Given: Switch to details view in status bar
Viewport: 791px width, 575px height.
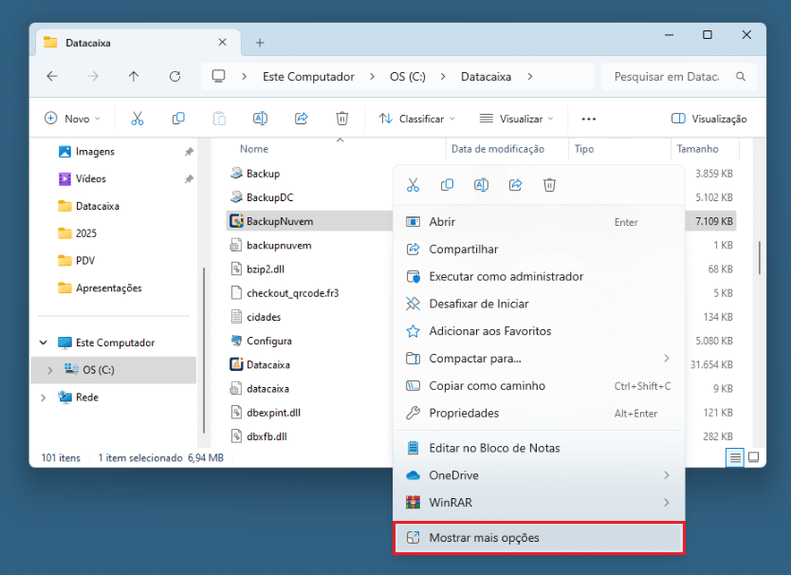Looking at the screenshot, I should pyautogui.click(x=734, y=457).
